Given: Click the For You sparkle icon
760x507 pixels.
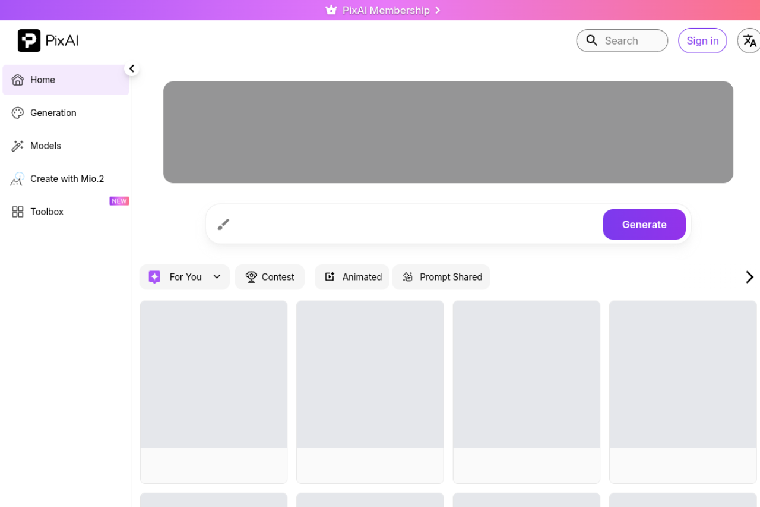Looking at the screenshot, I should (x=154, y=277).
